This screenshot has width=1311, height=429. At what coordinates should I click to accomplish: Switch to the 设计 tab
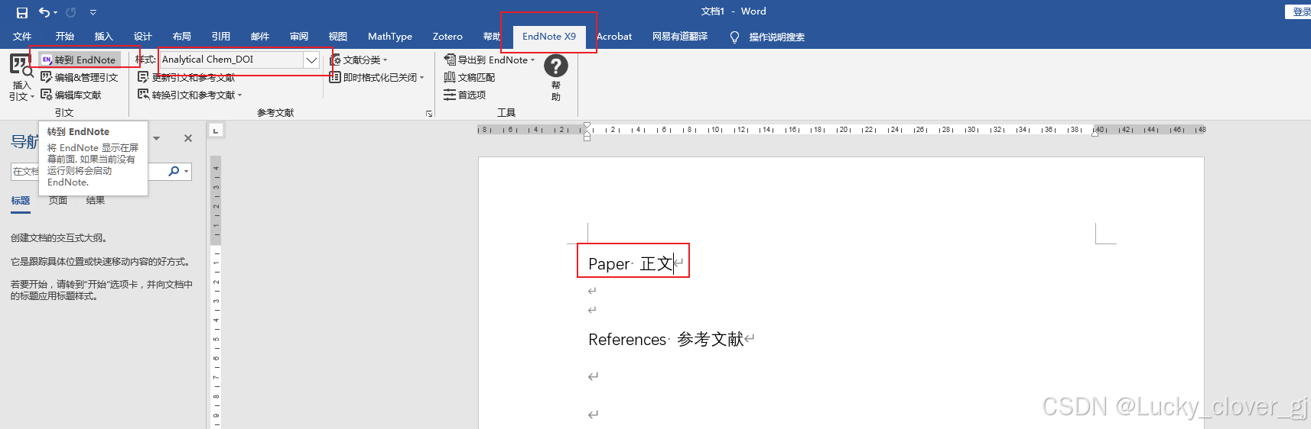point(142,37)
